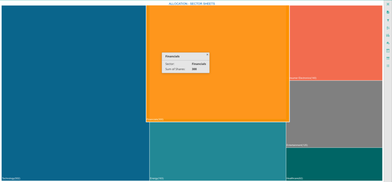Click the export document icon
This screenshot has height=182, width=392.
pyautogui.click(x=388, y=12)
